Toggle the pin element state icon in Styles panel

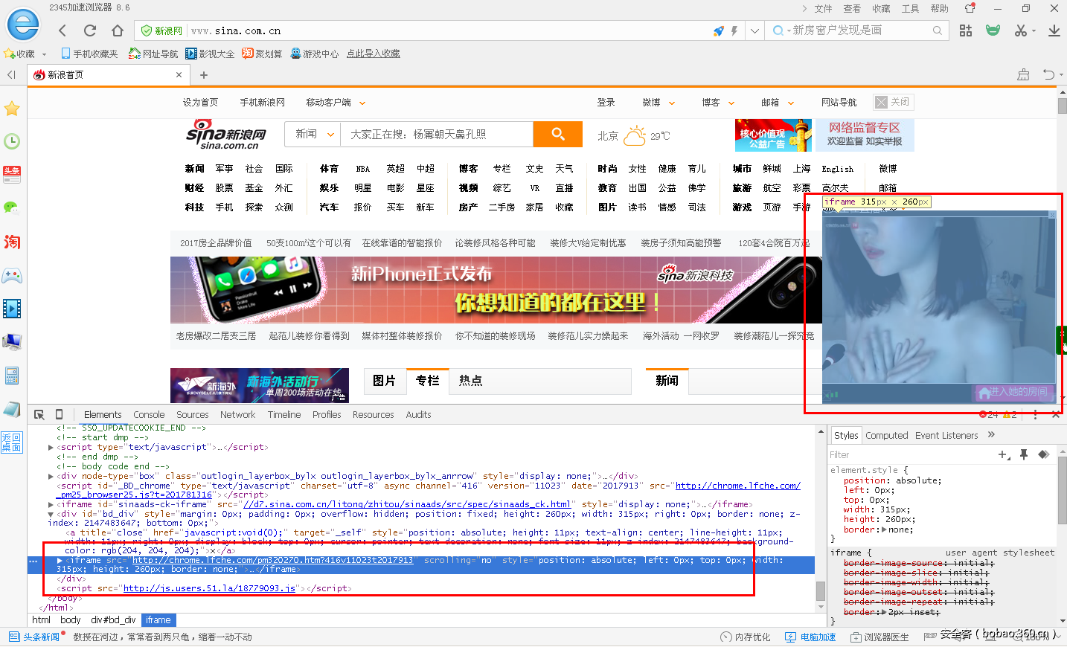[1023, 454]
